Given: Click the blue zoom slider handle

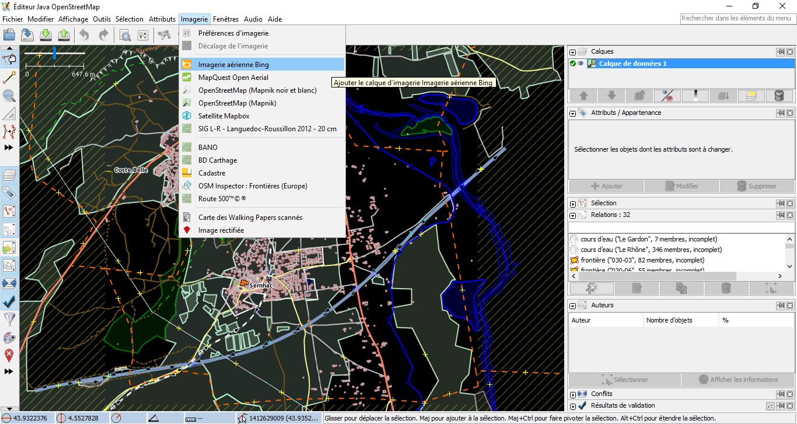Looking at the screenshot, I should pyautogui.click(x=54, y=53).
